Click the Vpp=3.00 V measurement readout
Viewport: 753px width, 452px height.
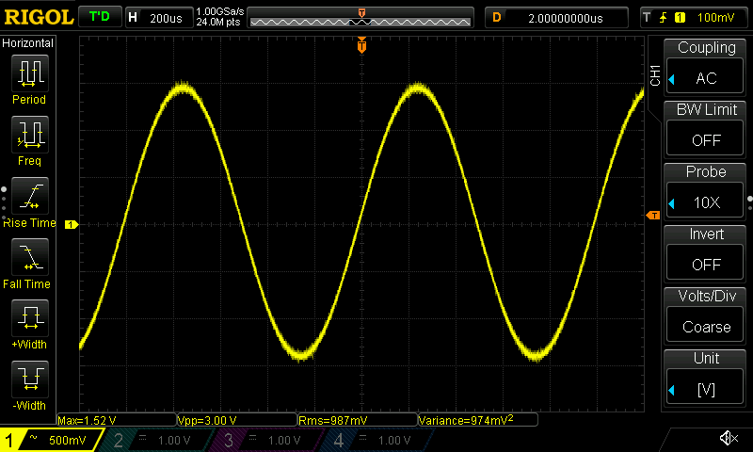235,420
